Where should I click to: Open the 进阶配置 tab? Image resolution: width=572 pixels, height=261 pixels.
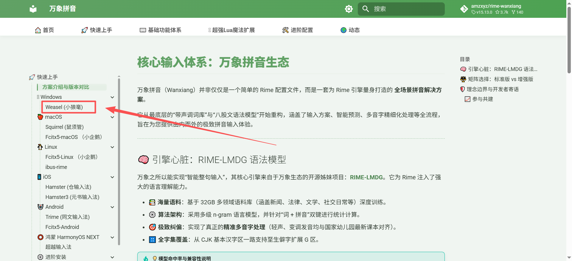tap(298, 30)
